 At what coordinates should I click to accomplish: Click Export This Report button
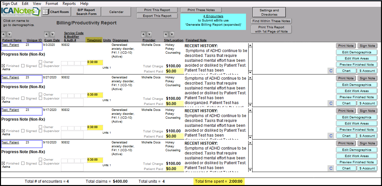pyautogui.click(x=157, y=16)
